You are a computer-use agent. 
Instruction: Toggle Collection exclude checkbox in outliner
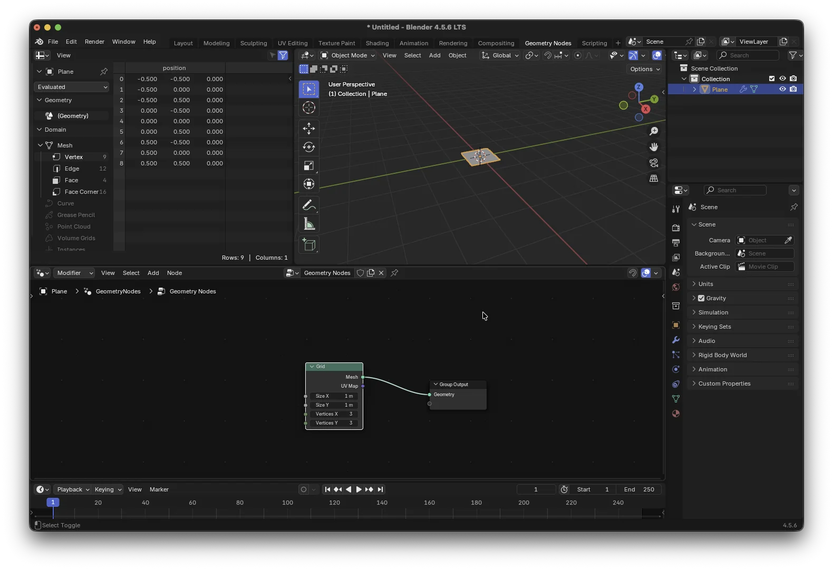pos(772,79)
